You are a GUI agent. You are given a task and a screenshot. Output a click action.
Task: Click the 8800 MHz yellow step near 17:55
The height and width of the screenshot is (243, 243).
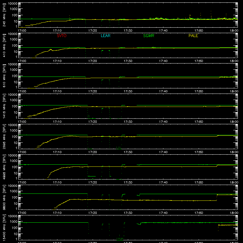click(x=217, y=197)
